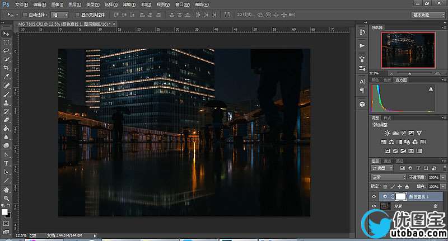The height and width of the screenshot is (241, 448).
Task: Toggle lock transparent pixels
Action: [385, 187]
